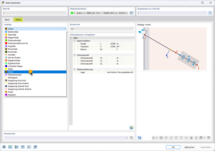Select Kopplung Fest-Gelenk option
The image size is (215, 151).
(x=36, y=83)
